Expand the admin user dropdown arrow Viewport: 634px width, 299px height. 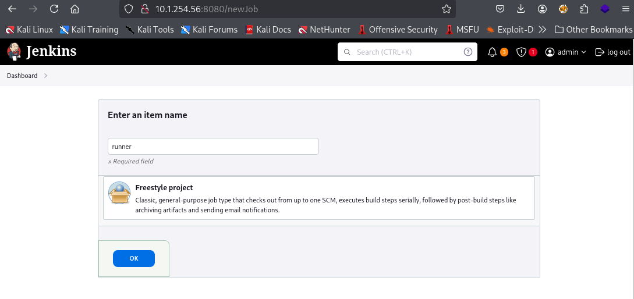click(583, 52)
